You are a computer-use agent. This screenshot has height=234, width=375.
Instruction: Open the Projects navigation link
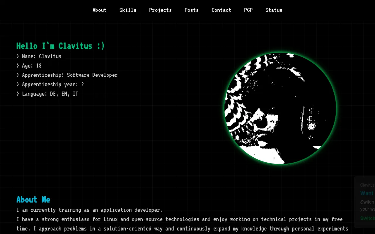pos(160,10)
